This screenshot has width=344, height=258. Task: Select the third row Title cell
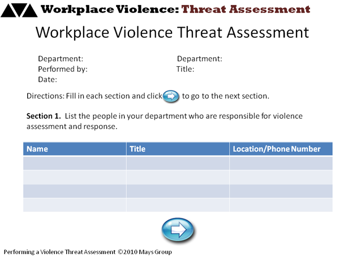[x=177, y=191]
